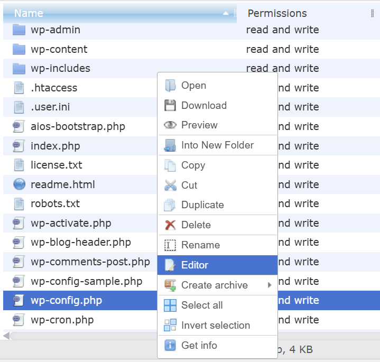
Task: Click the Duplicate icon
Action: [x=170, y=205]
